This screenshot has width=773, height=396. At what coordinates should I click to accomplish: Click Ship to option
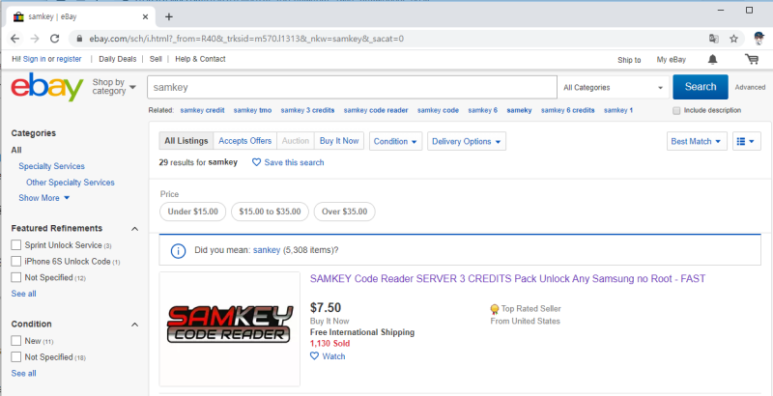(629, 60)
